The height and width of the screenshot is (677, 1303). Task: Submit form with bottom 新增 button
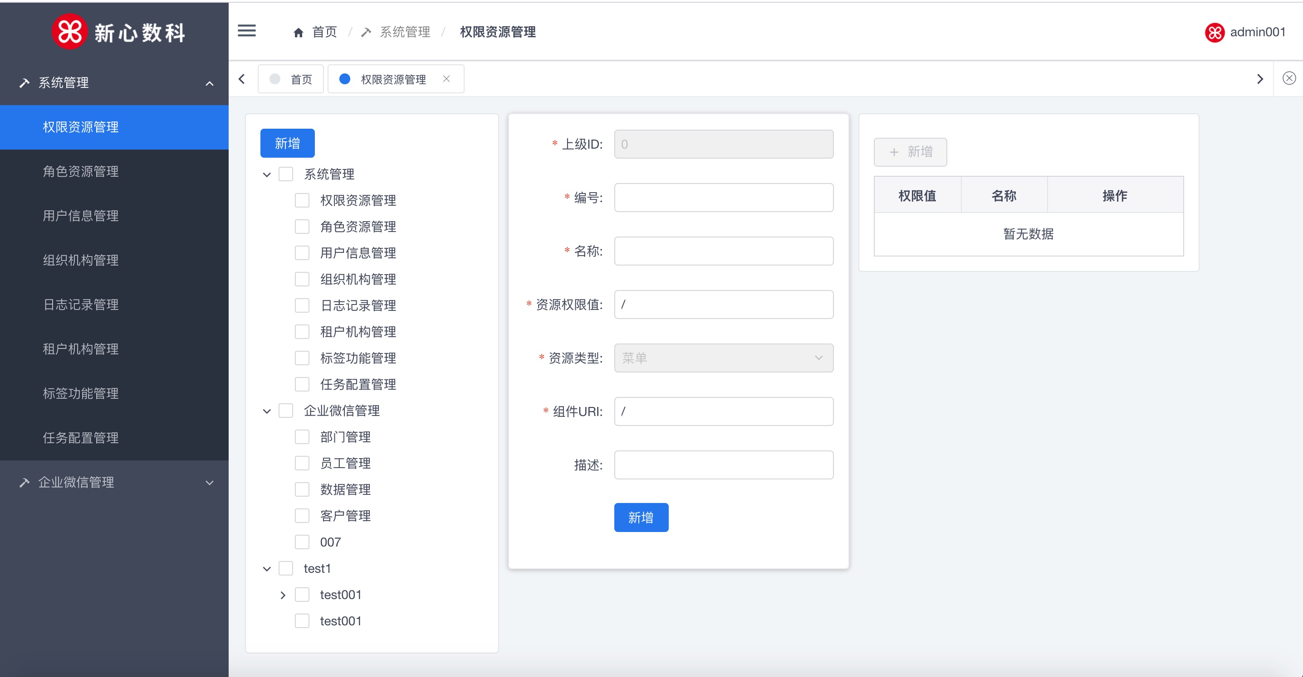pyautogui.click(x=641, y=517)
